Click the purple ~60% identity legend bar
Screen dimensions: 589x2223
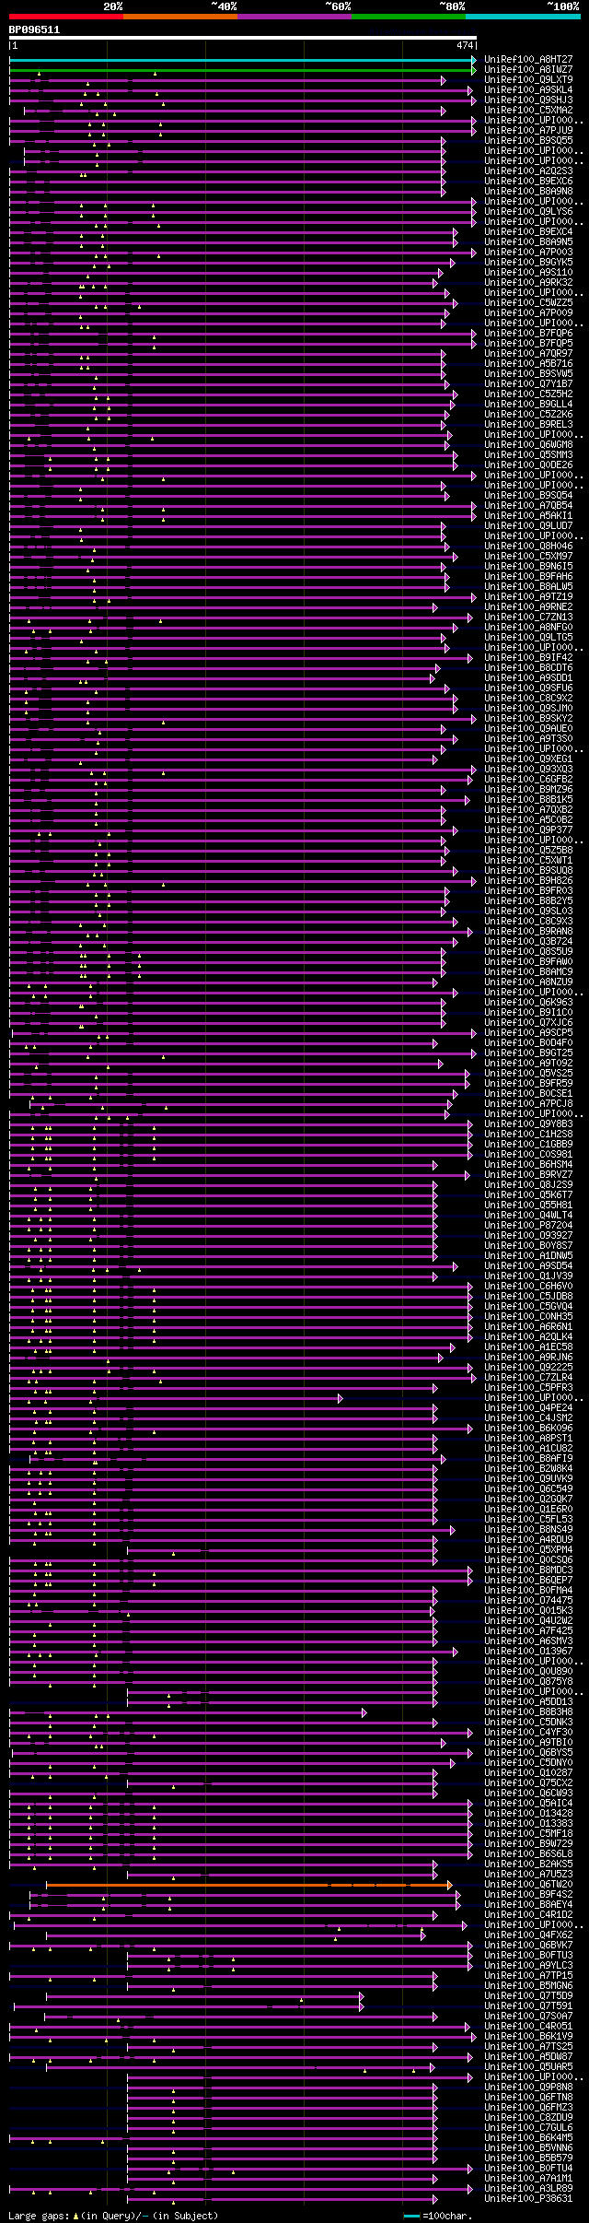coord(294,17)
